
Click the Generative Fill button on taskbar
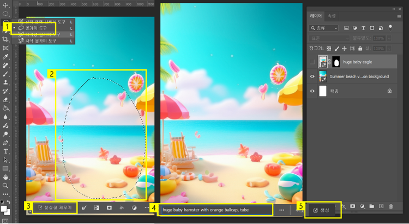point(55,208)
